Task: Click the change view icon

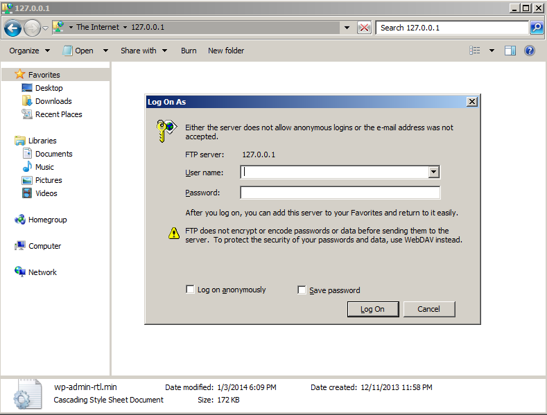Action: pyautogui.click(x=475, y=51)
